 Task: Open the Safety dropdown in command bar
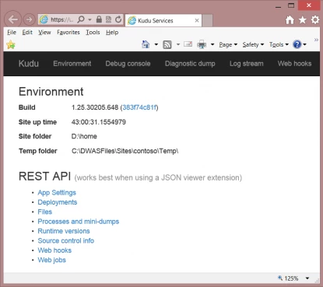[x=253, y=44]
